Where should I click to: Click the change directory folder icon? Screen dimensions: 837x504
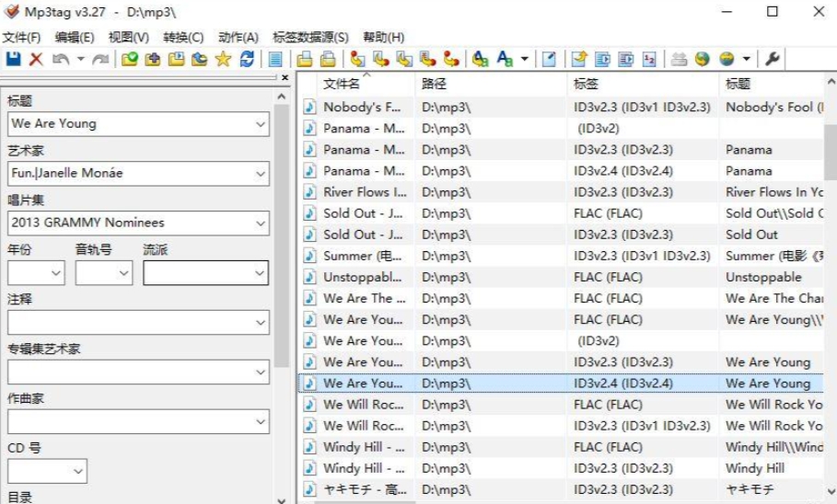130,59
